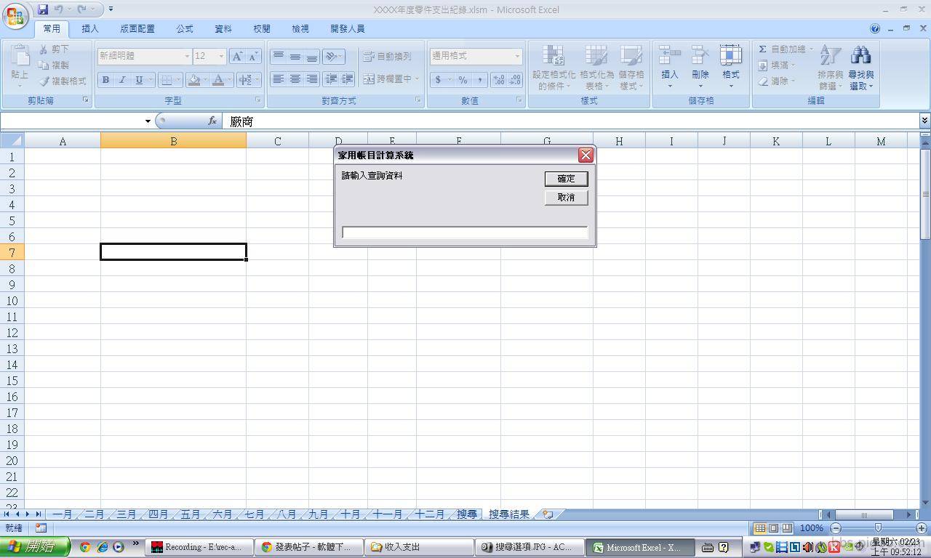Open the text orientation tool
Image resolution: width=931 pixels, height=558 pixels.
tap(332, 56)
